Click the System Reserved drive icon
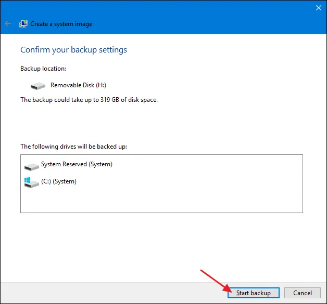The height and width of the screenshot is (304, 327). click(31, 167)
